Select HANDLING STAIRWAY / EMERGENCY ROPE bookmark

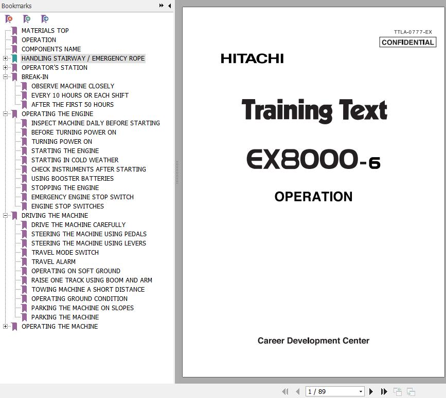coord(83,59)
